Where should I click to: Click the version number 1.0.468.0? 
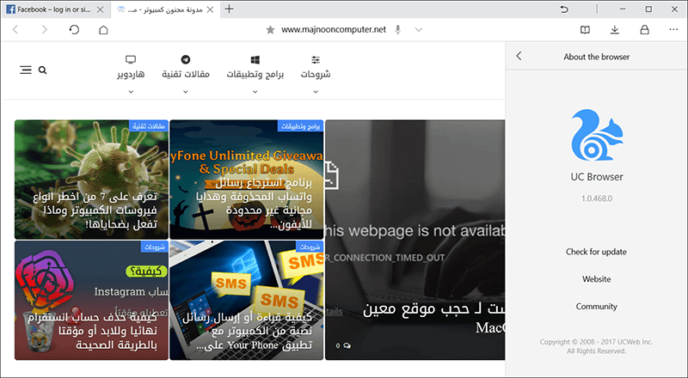coord(597,198)
